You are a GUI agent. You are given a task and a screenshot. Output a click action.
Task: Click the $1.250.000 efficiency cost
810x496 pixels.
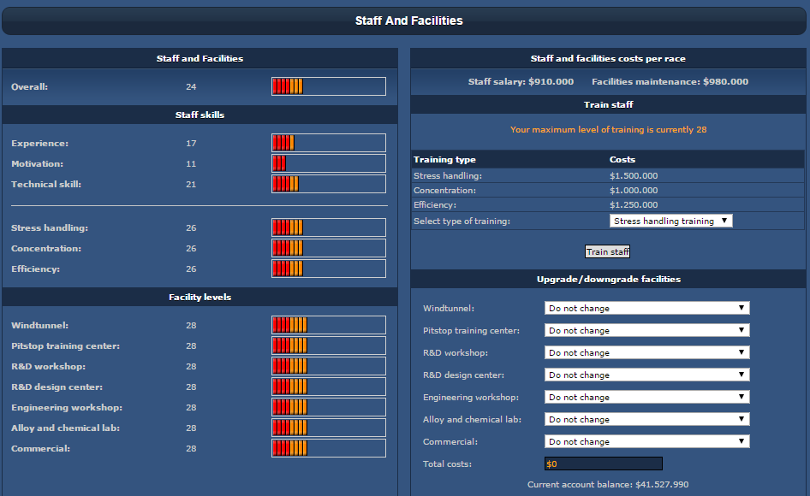(634, 205)
